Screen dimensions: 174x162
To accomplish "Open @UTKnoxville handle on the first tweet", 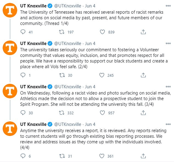I will (x=68, y=6).
